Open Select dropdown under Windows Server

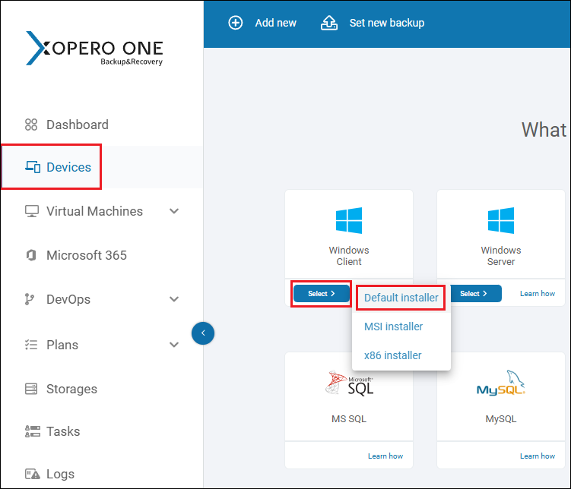tap(476, 293)
